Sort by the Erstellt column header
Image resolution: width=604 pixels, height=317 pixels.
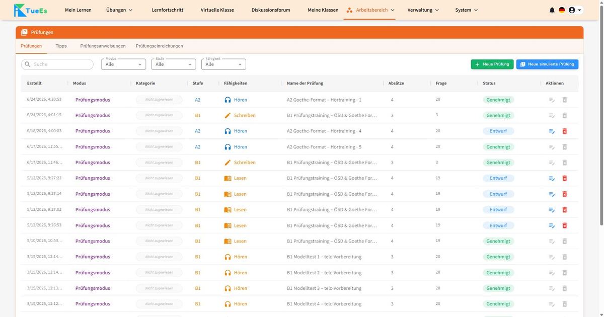34,83
